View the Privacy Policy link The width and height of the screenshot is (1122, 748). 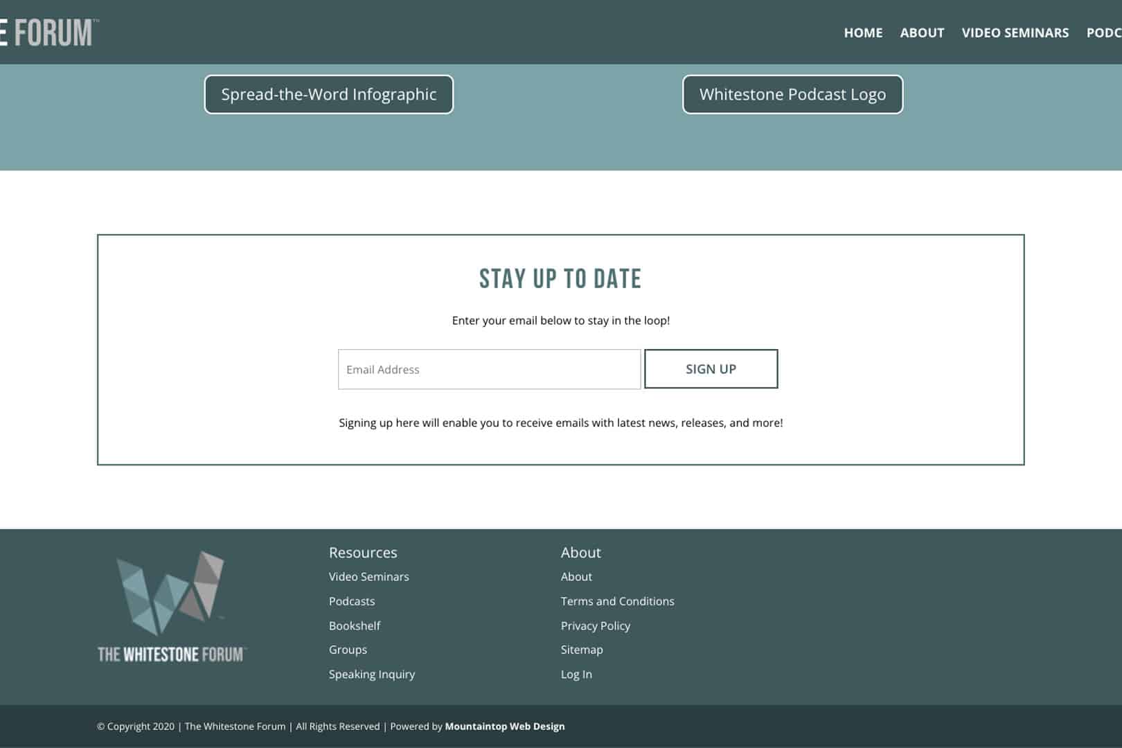pos(596,625)
